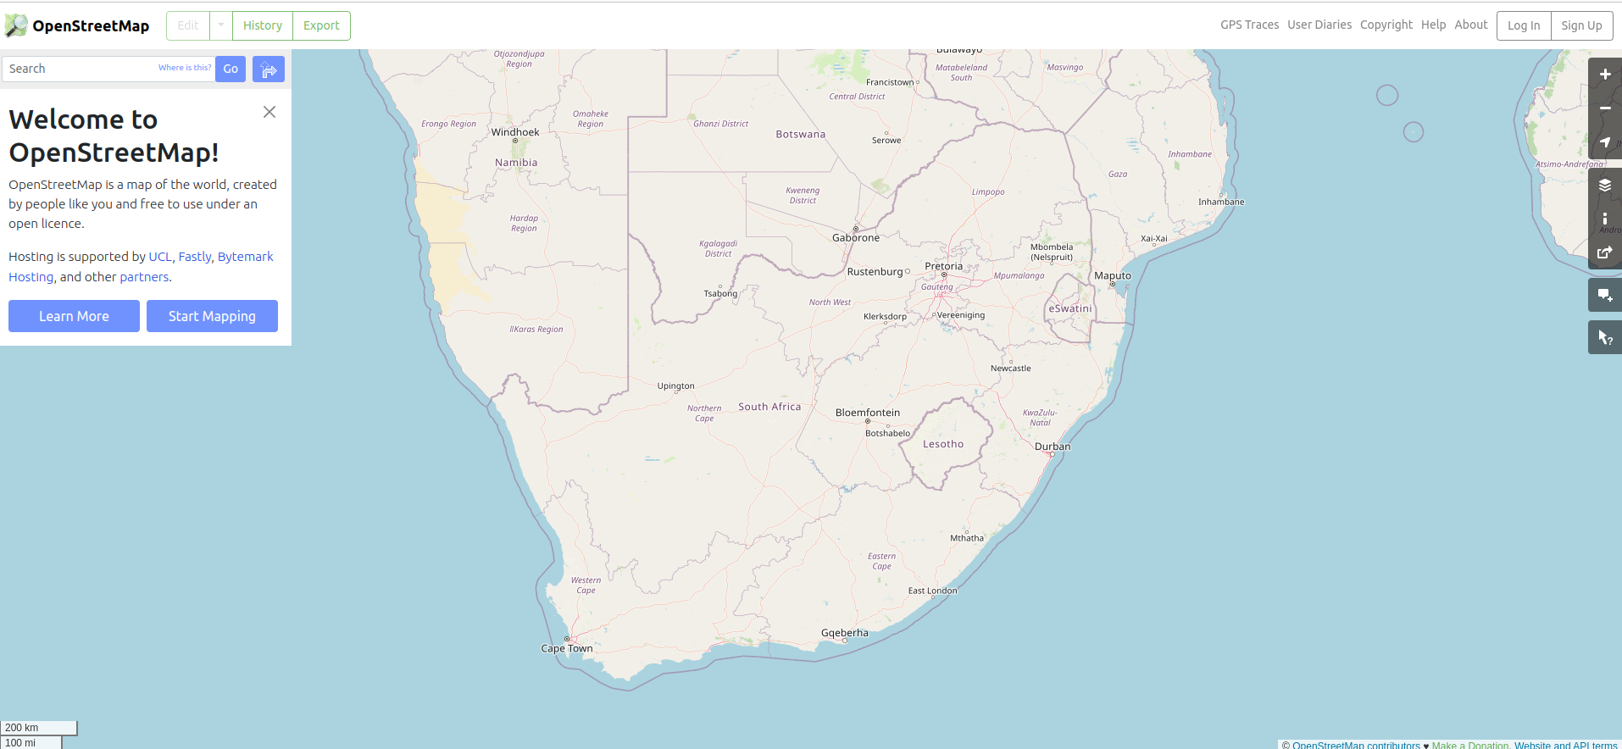This screenshot has height=749, width=1622.
Task: Activate the Query features tool
Action: 1604,337
